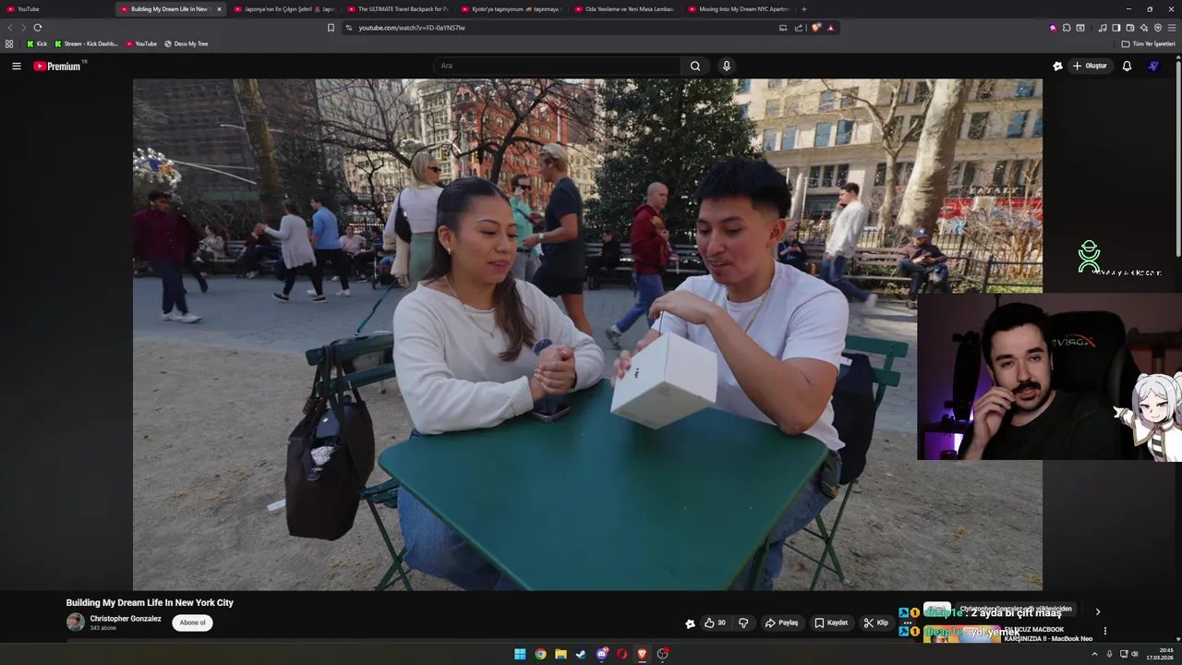Open the taskbar volume control

[x=1135, y=654]
